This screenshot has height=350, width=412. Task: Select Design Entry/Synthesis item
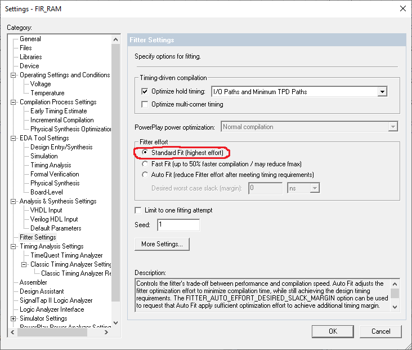point(61,147)
